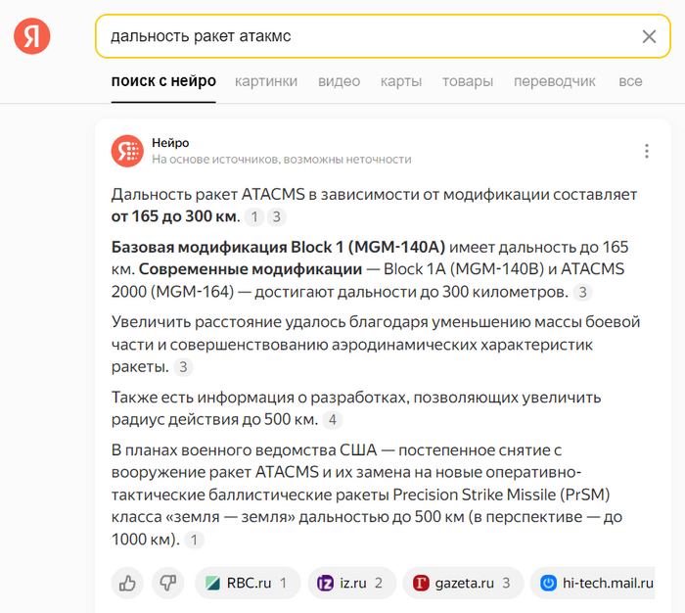
Task: Clear the search query with X icon
Action: pyautogui.click(x=649, y=37)
